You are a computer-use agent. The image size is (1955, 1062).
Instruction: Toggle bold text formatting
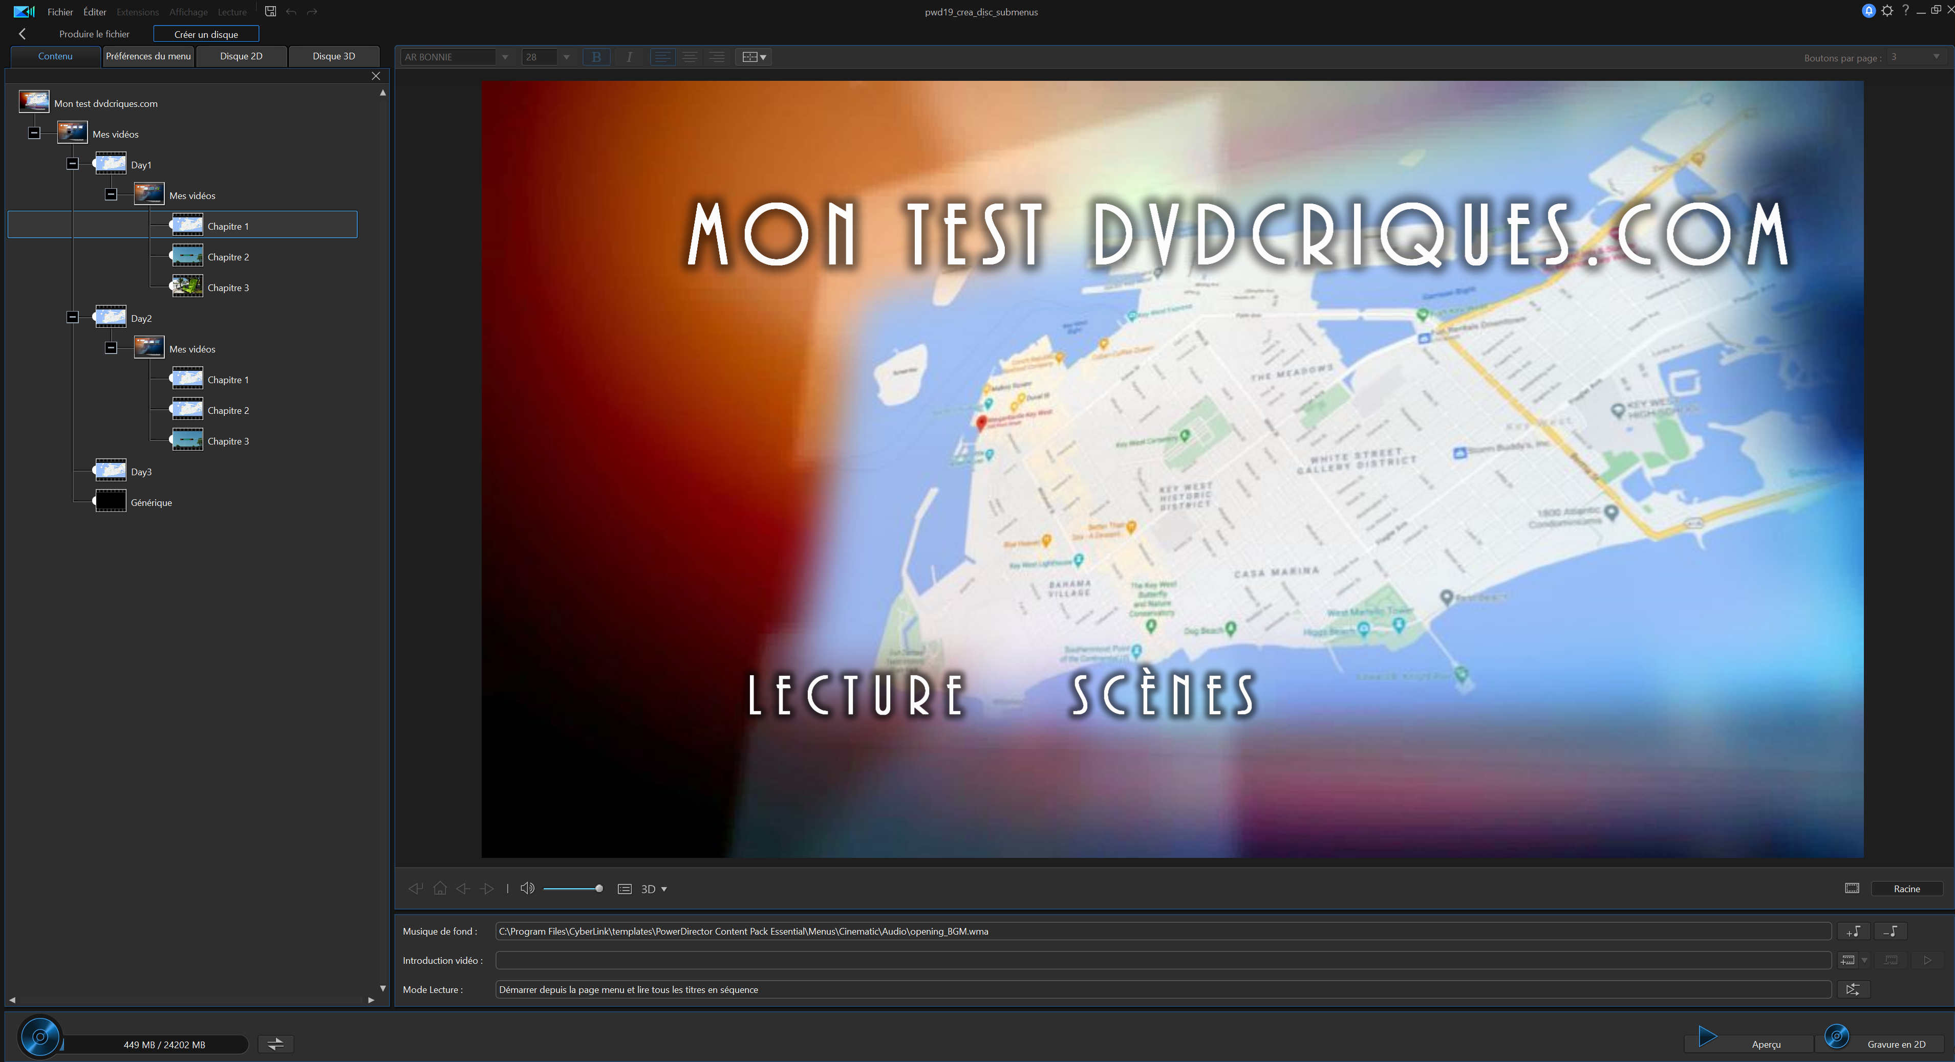596,57
